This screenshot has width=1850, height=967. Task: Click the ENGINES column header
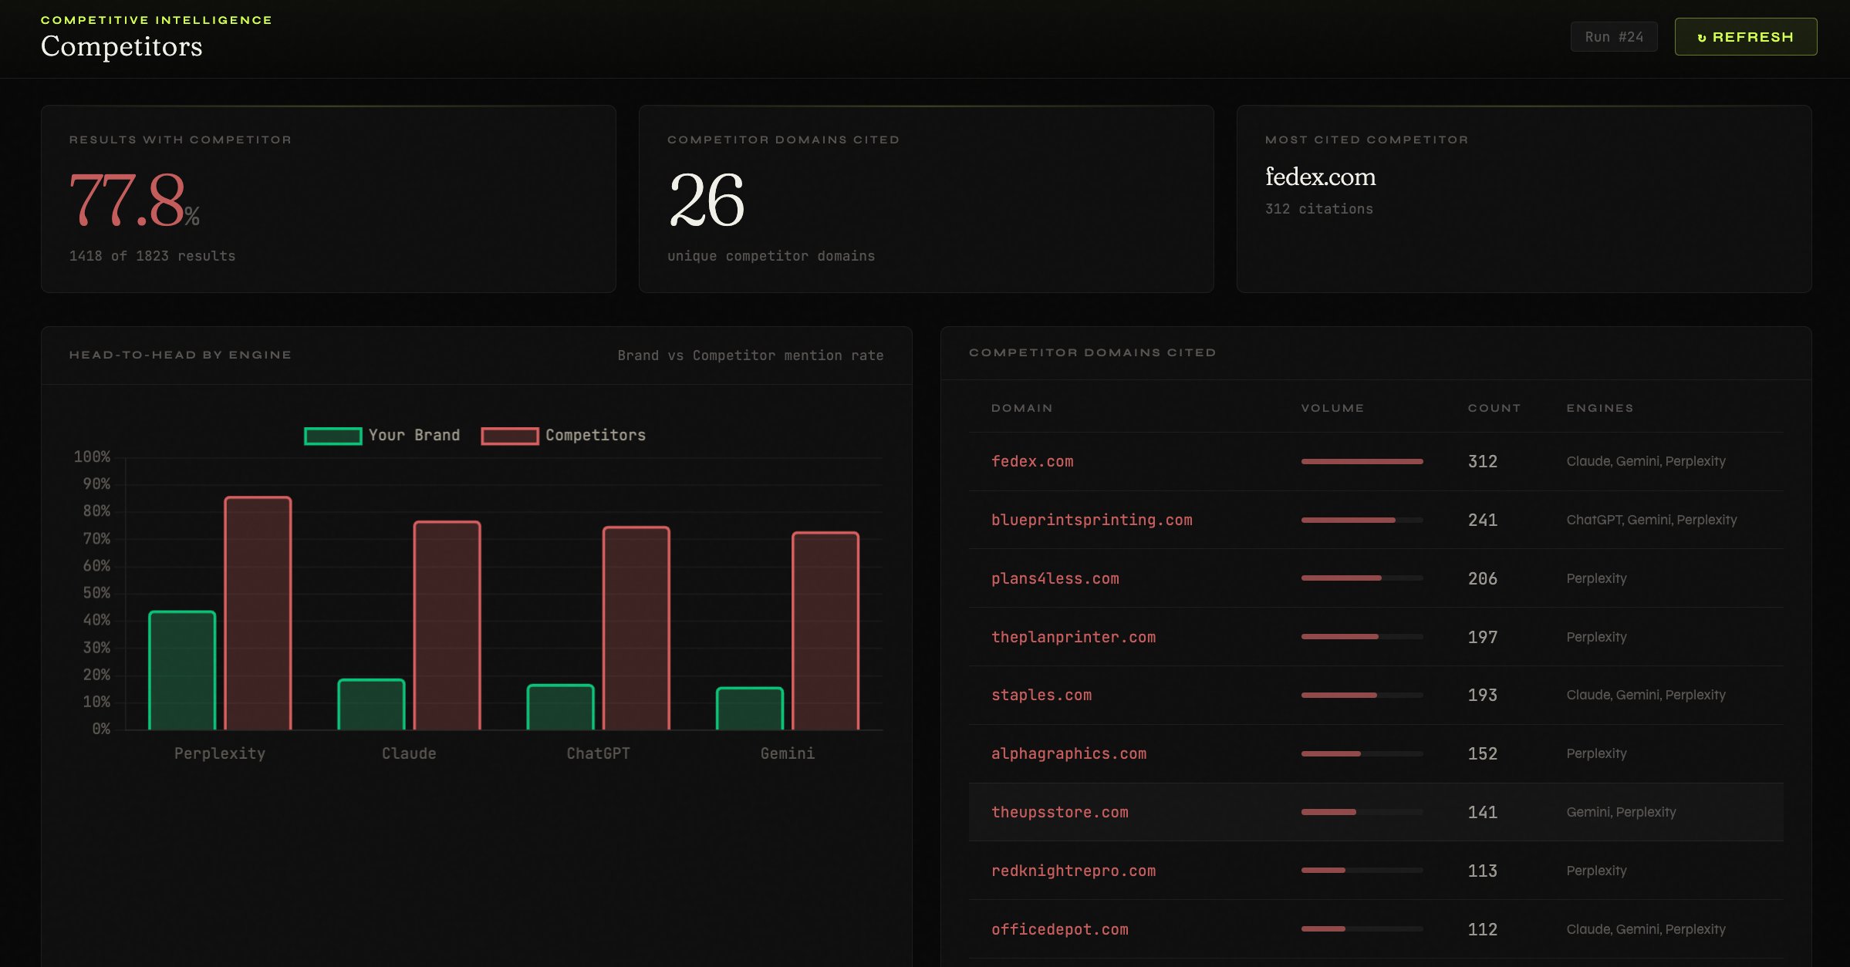[x=1599, y=408]
